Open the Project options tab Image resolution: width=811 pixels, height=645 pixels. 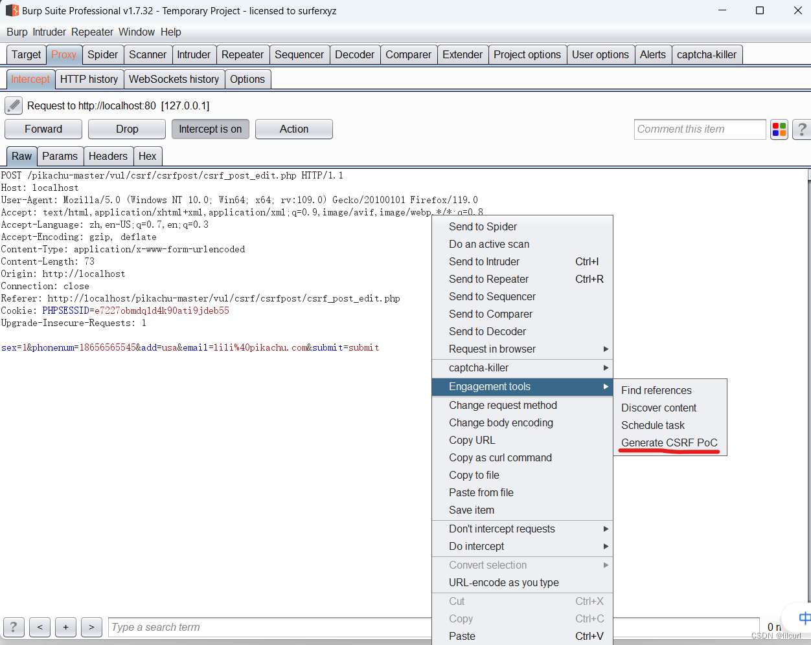527,54
